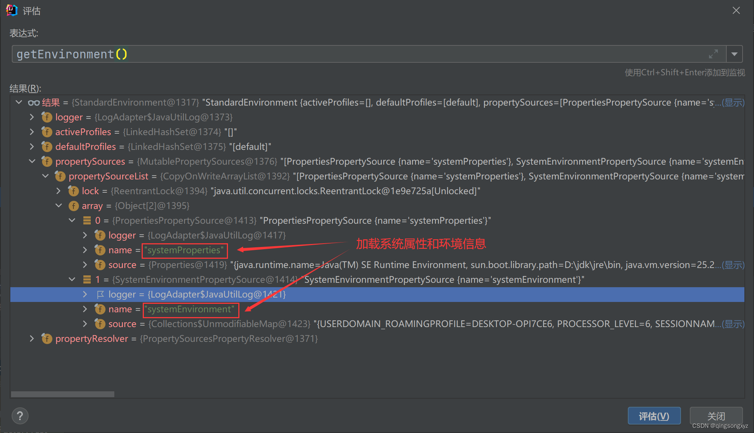Select the propertyResolver row label

tap(91, 339)
